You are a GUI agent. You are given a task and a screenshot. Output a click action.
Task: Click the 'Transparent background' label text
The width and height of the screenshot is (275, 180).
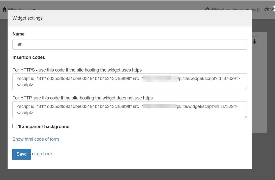click(x=44, y=127)
